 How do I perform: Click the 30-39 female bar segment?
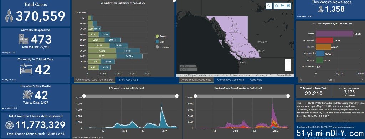click(102, 50)
